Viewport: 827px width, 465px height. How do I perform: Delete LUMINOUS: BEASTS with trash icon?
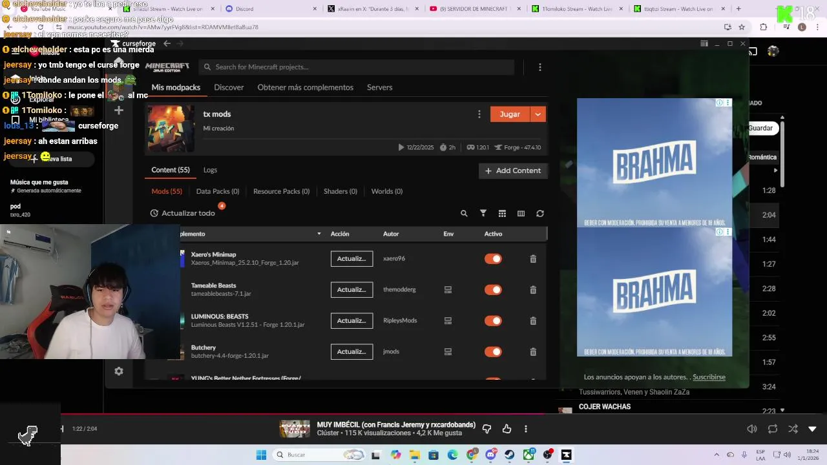(533, 321)
